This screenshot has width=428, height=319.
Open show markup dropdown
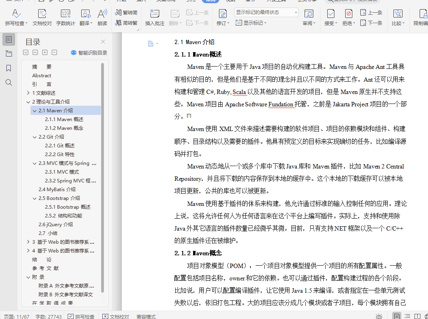pyautogui.click(x=251, y=23)
